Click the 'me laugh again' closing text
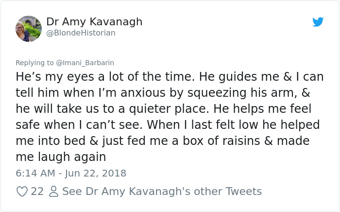340x212 pixels. coord(61,157)
